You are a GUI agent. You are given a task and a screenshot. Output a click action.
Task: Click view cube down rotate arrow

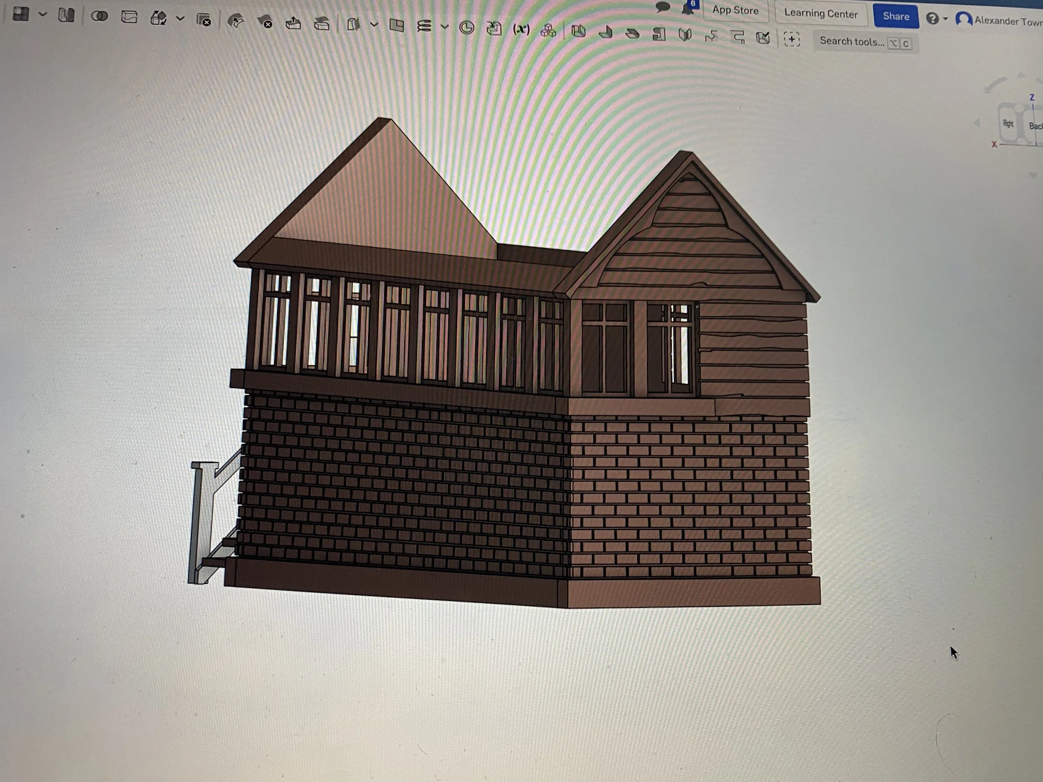tap(1033, 175)
